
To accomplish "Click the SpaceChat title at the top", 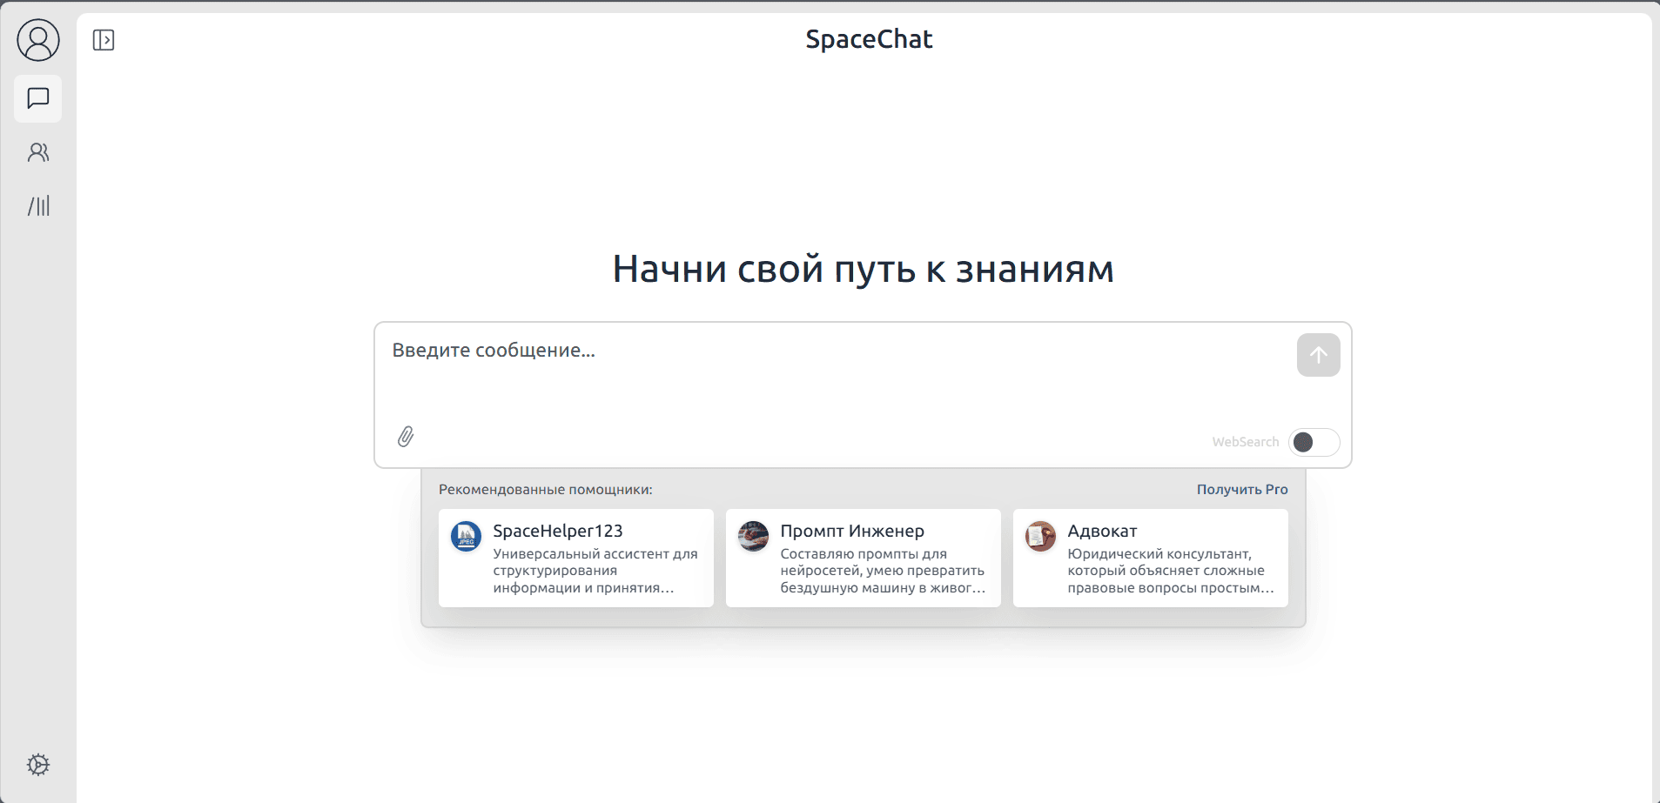I will 869,38.
